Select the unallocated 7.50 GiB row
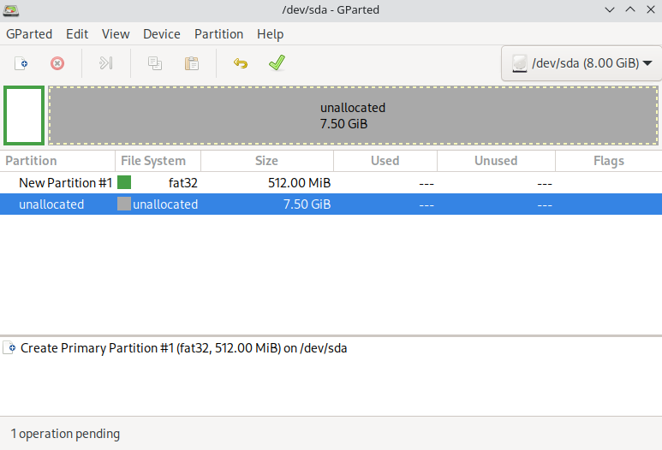The image size is (662, 450). [x=51, y=204]
